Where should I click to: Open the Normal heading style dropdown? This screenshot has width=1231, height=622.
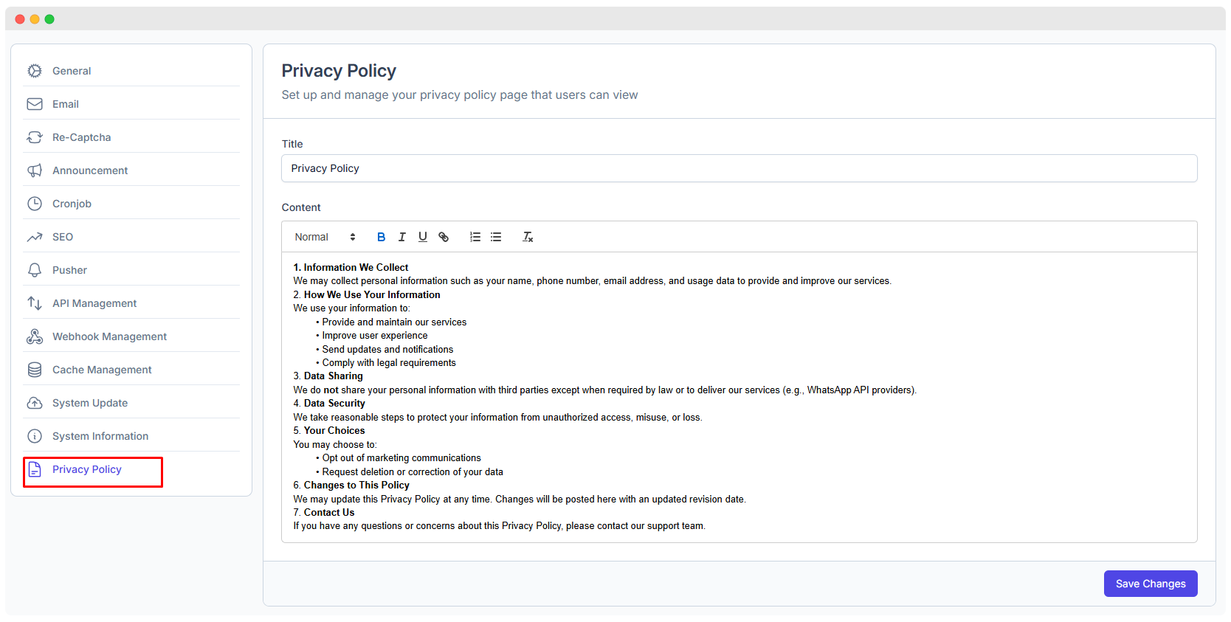point(325,237)
